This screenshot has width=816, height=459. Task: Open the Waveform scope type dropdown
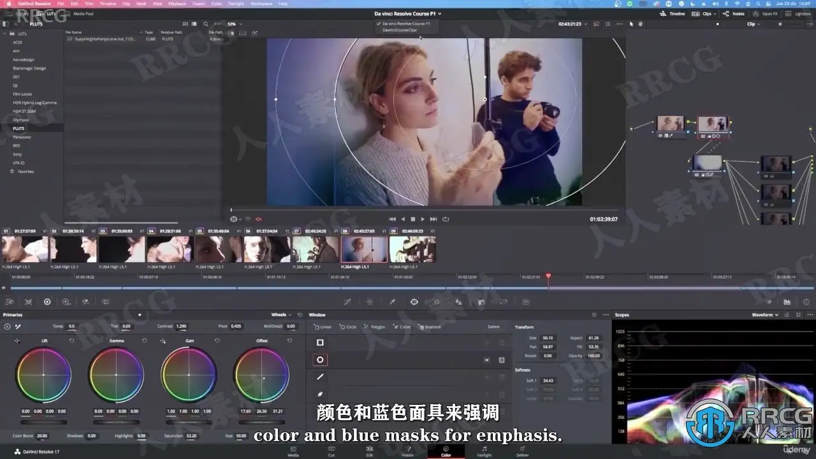point(765,314)
